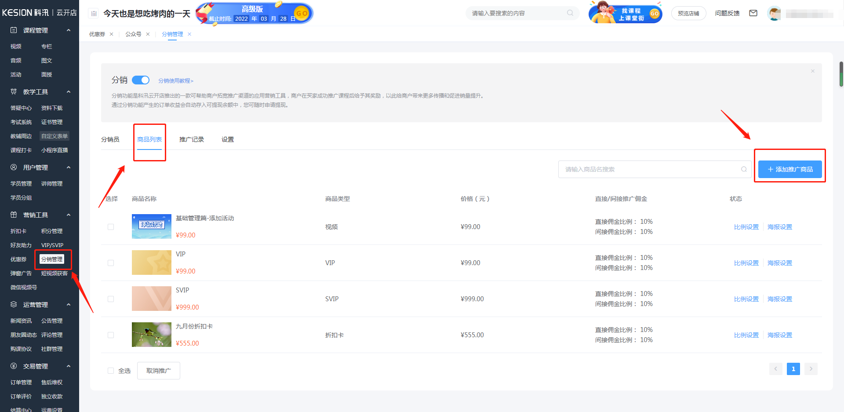Click the sidebar collapse icon beside store name
This screenshot has height=412, width=844.
point(94,14)
